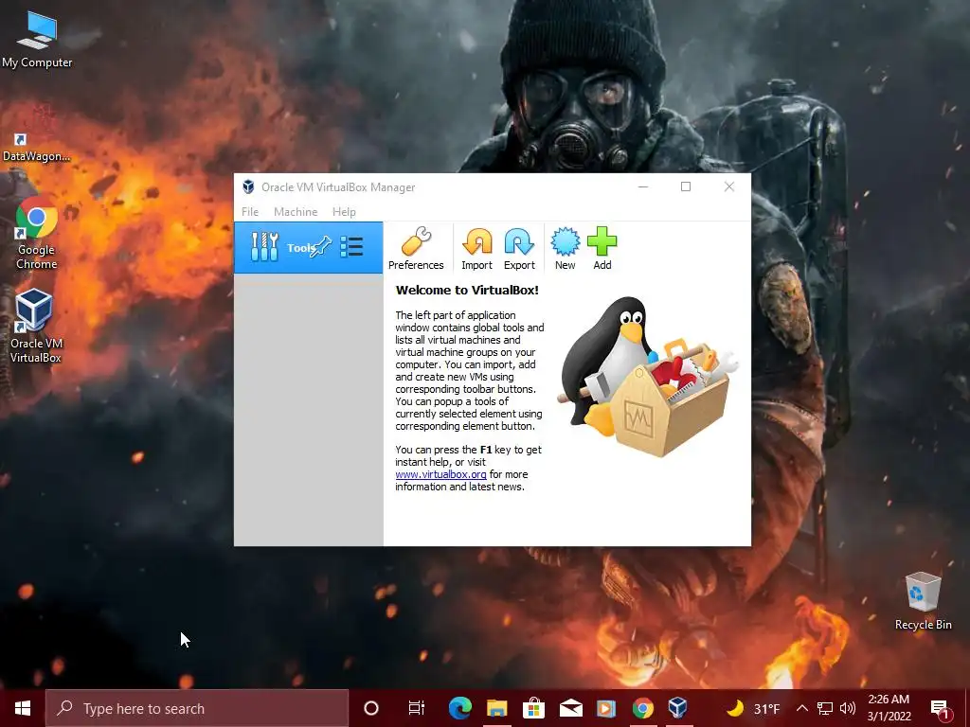Create a New virtual machine
This screenshot has height=727, width=970.
(566, 249)
